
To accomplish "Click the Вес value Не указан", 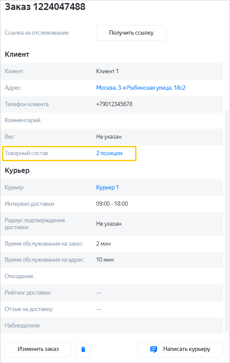I will 109,137.
